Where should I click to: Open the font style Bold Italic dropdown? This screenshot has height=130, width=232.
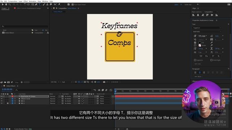(x=207, y=31)
